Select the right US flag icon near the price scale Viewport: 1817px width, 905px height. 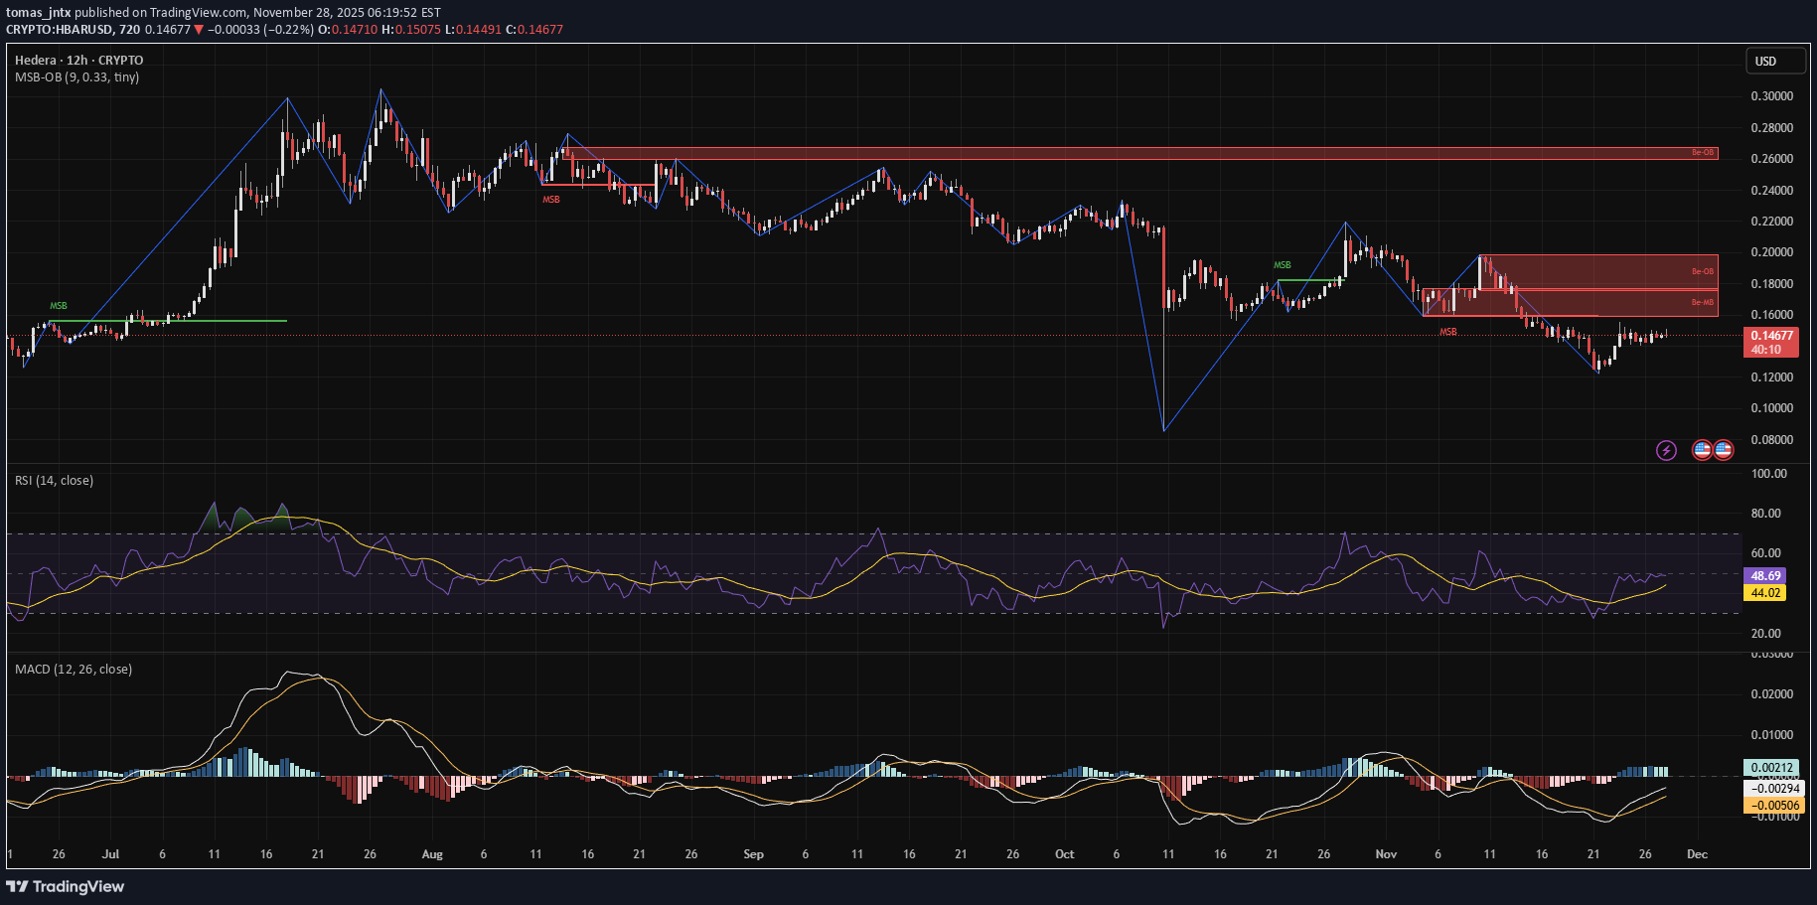[x=1723, y=449]
